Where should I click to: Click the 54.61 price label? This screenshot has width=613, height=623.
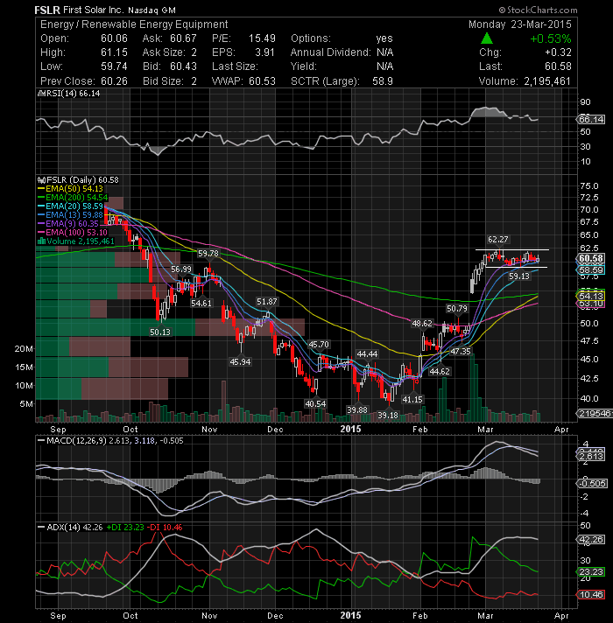click(201, 303)
